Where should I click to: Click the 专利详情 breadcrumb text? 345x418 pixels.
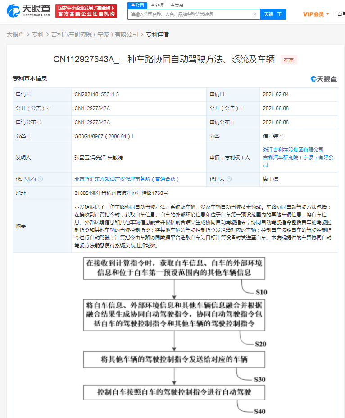(157, 34)
